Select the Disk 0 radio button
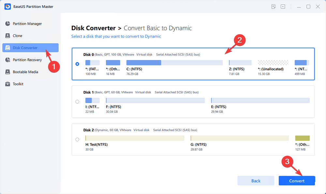The height and width of the screenshot is (194, 326). (x=77, y=64)
